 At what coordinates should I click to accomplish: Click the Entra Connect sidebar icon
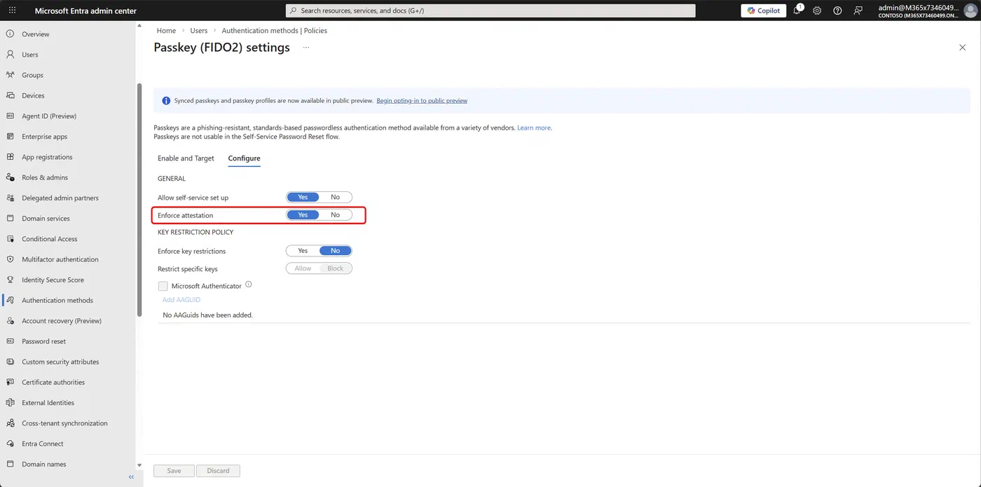tap(10, 443)
